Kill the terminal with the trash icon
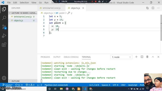162x91 pixels. [x=147, y=57]
